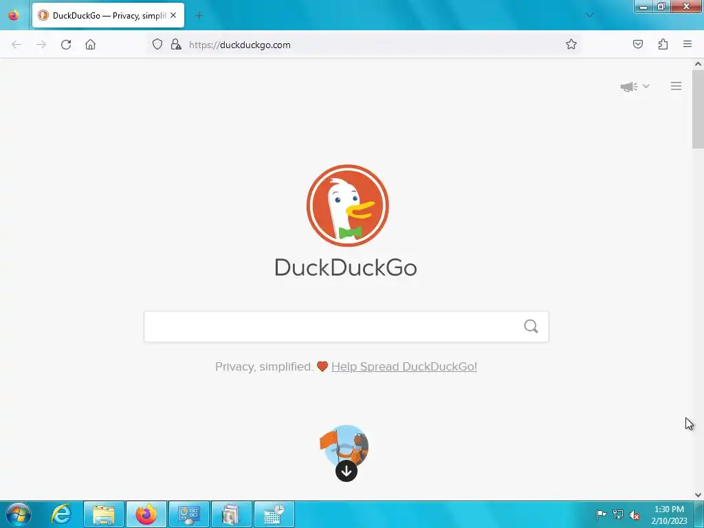Go back with the browser back arrow
The width and height of the screenshot is (704, 528).
tap(16, 45)
